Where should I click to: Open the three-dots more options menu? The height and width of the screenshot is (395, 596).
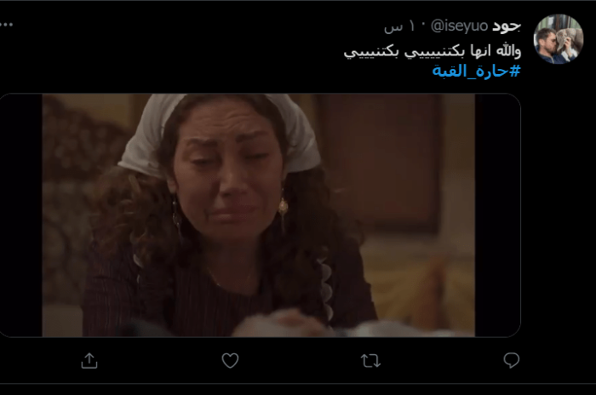[x=7, y=25]
